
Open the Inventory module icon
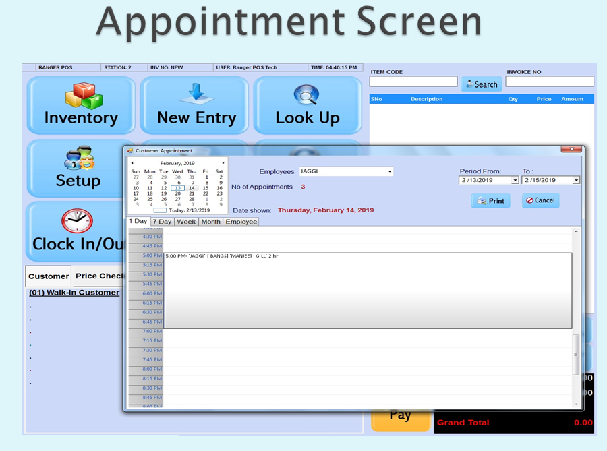coord(83,96)
